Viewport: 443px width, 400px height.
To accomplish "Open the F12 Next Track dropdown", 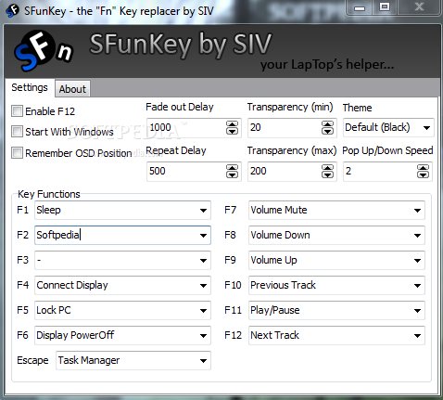I will click(336, 335).
